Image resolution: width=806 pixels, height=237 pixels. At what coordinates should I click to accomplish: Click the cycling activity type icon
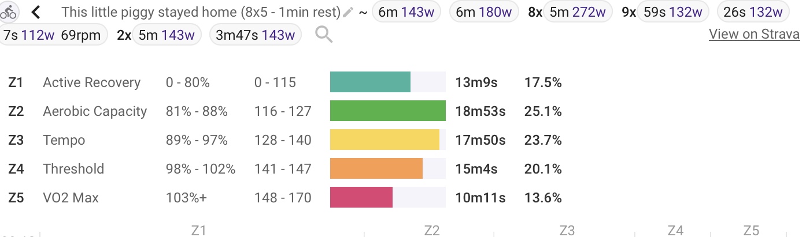[9, 11]
